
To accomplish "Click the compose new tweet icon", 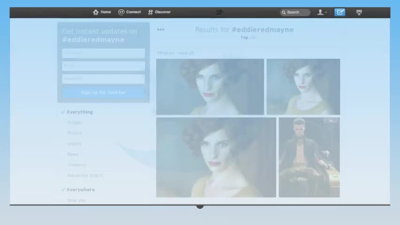I will pos(340,12).
